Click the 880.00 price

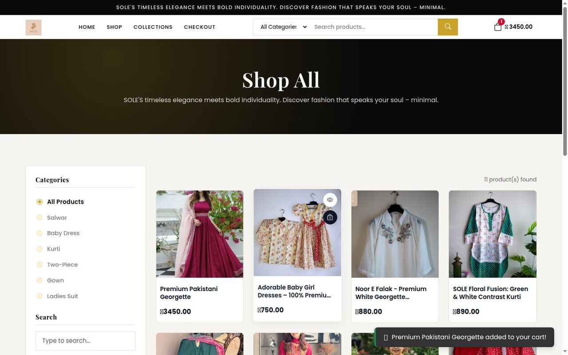[x=369, y=312]
